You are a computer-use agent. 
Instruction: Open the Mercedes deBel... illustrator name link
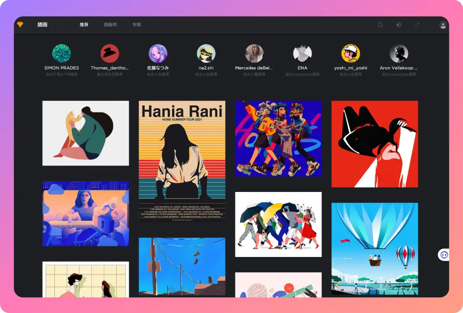point(254,68)
